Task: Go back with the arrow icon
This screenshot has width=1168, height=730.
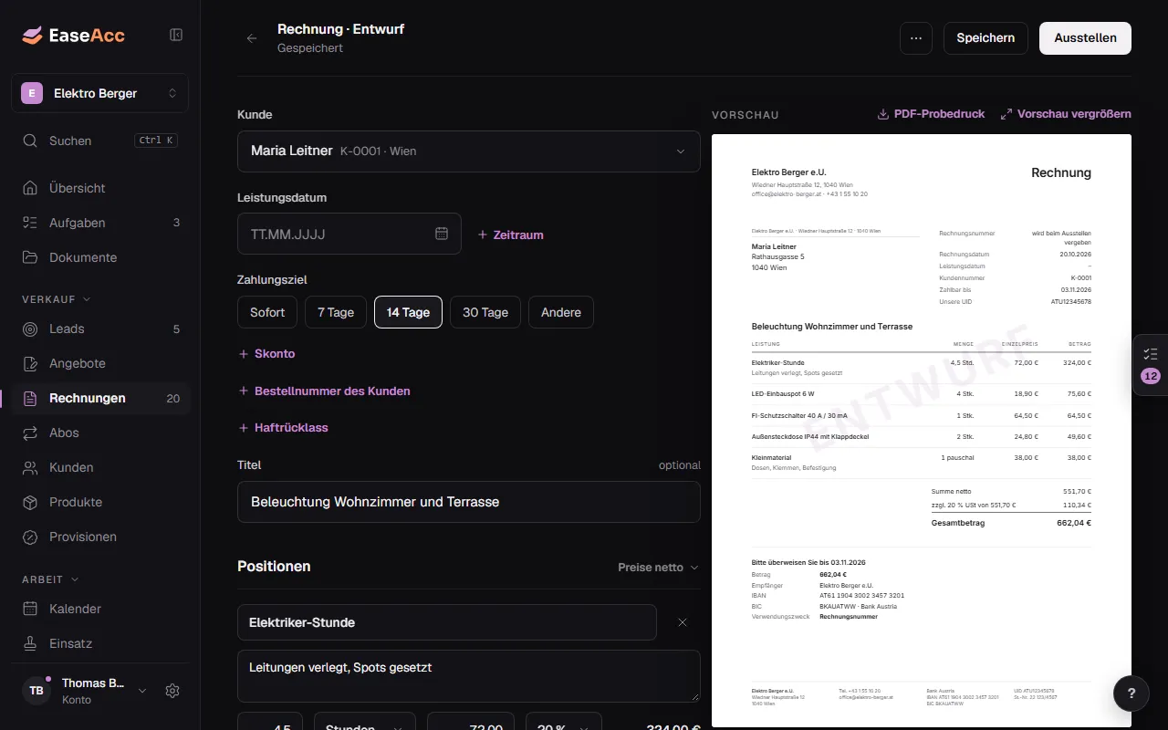Action: click(252, 38)
